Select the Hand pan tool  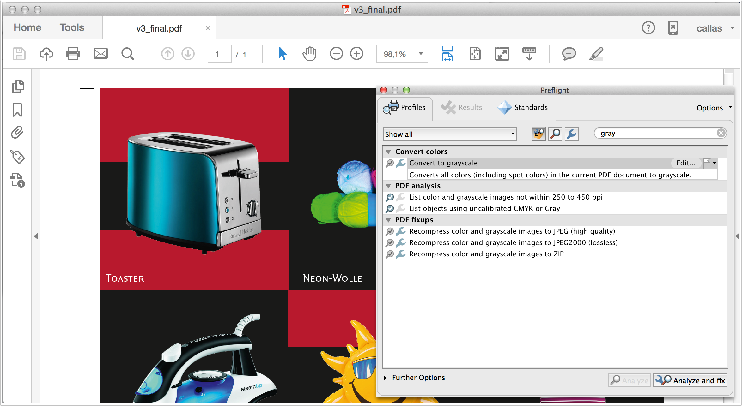pos(309,54)
